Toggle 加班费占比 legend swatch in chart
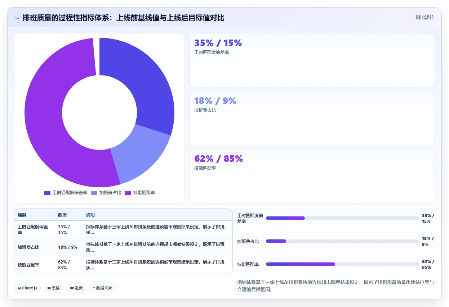Viewport: 449px width, 307px height. pos(94,193)
